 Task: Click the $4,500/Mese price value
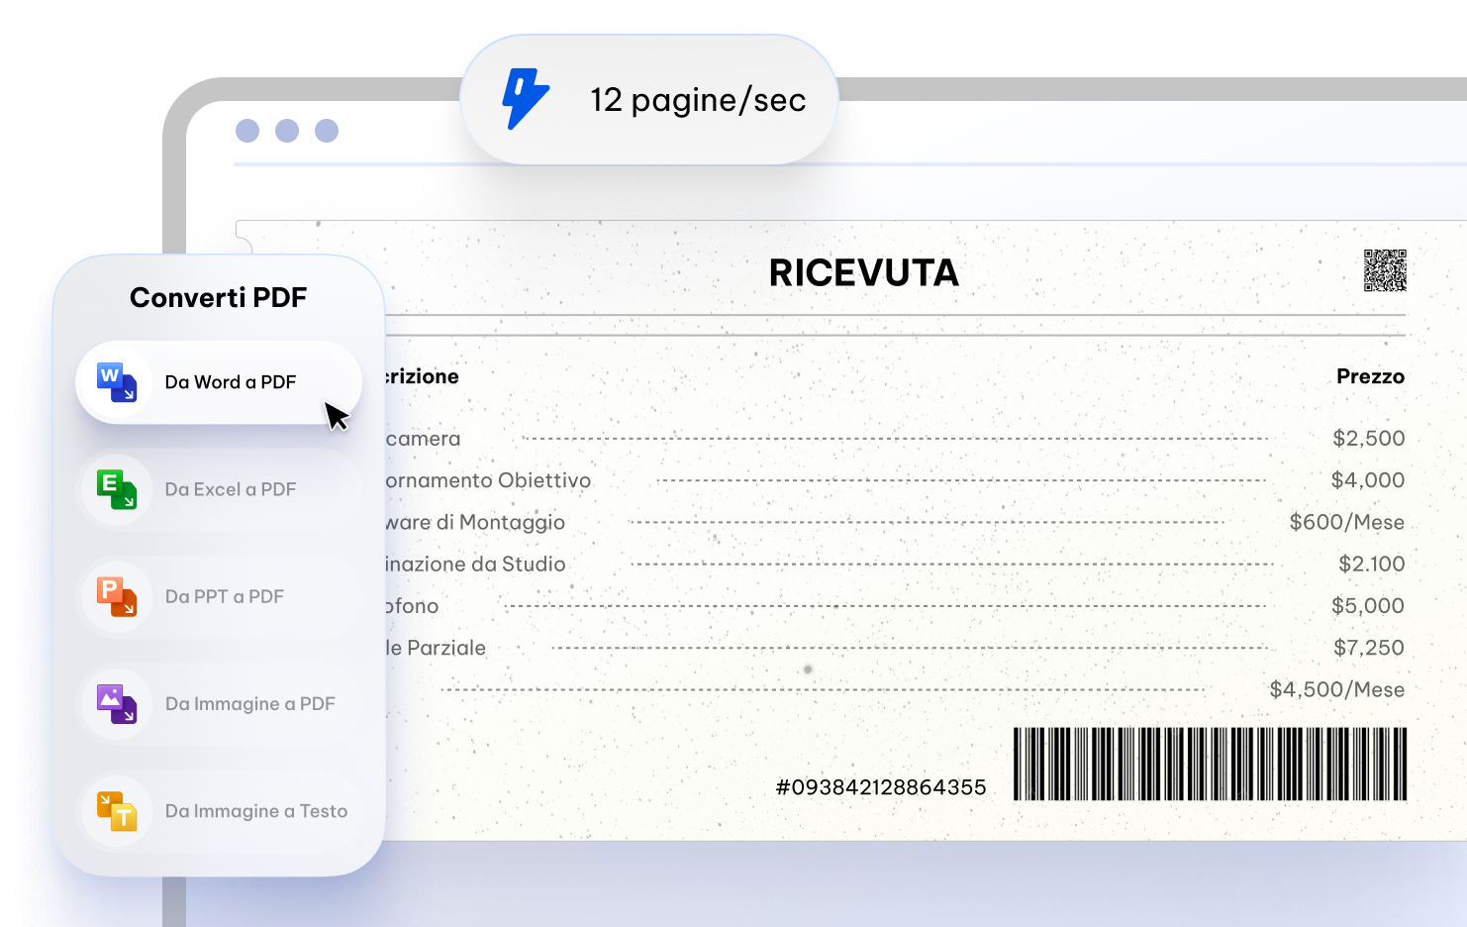click(x=1337, y=689)
